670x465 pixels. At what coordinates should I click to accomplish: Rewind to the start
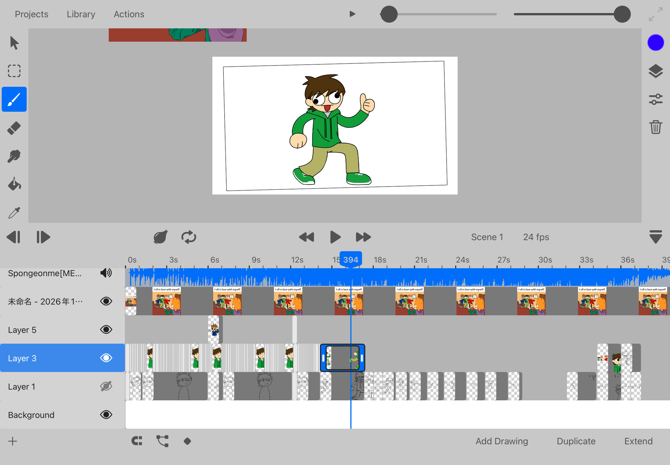click(307, 237)
